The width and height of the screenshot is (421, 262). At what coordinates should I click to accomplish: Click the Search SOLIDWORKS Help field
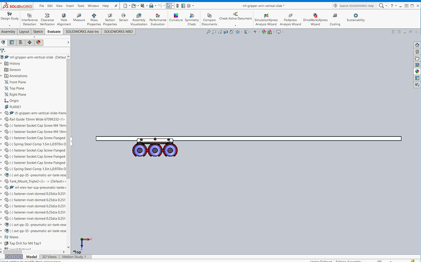coord(356,6)
